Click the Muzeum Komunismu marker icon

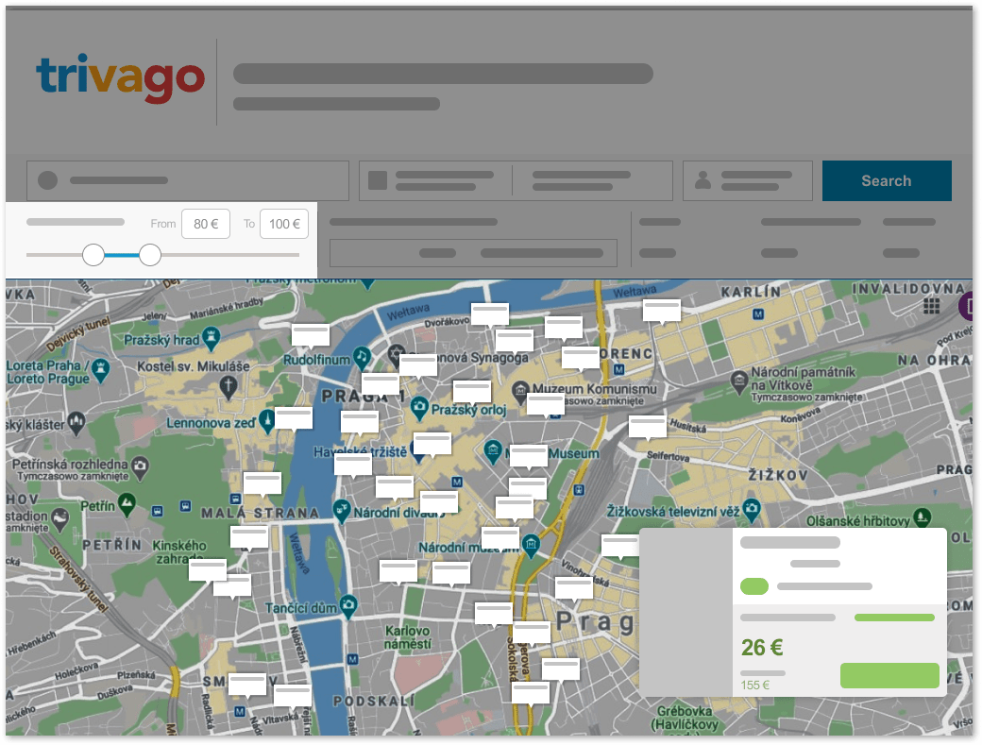(x=519, y=388)
